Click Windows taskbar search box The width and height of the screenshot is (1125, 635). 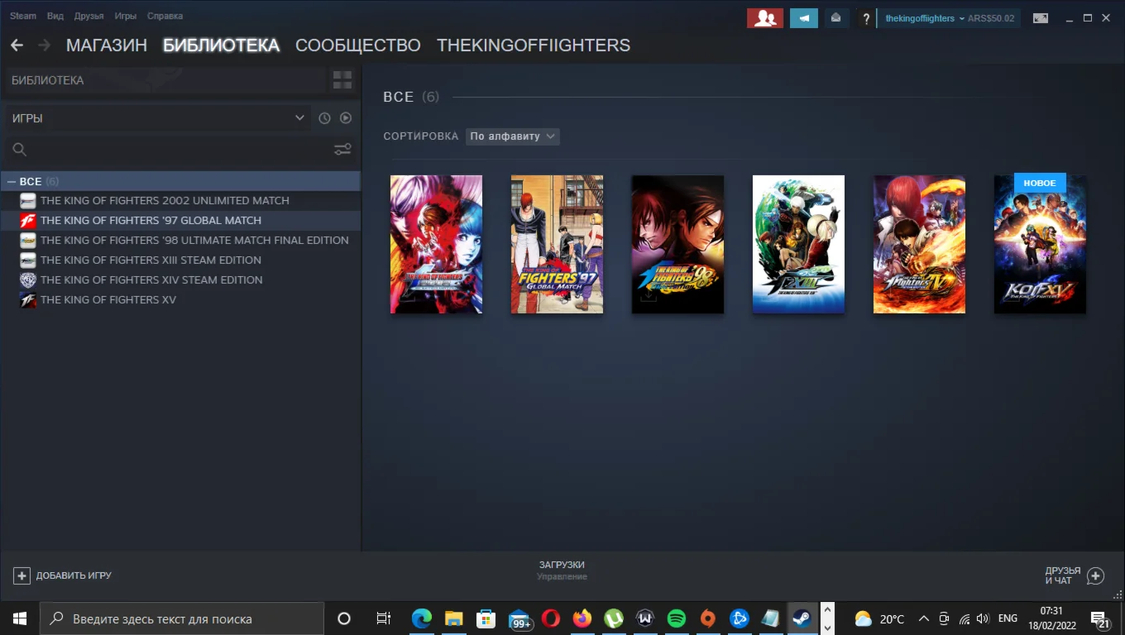click(x=182, y=618)
